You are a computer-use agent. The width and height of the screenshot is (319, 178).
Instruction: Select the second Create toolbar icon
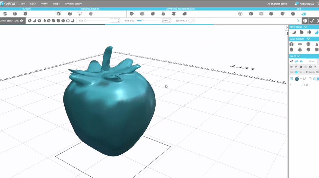[x=15, y=14]
